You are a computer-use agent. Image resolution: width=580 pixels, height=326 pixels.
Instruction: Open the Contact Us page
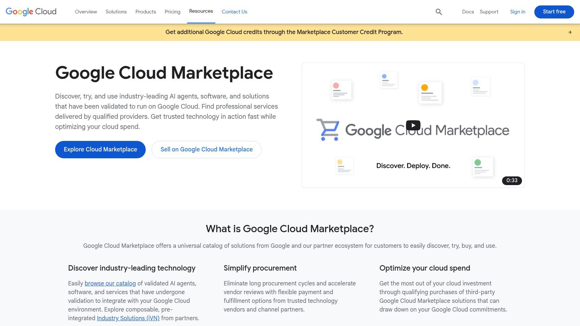pyautogui.click(x=234, y=12)
